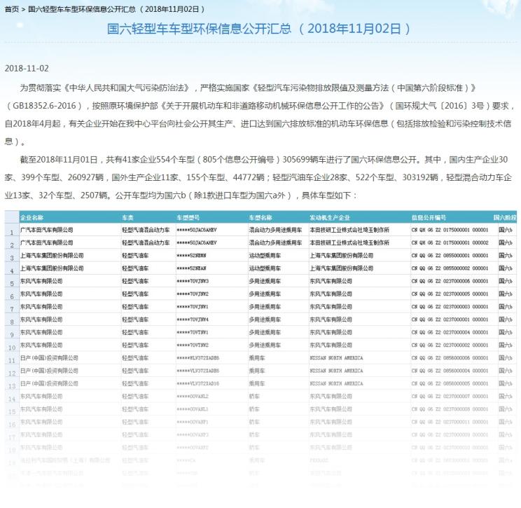Click code CN QQ G6 Z2 0237000006 000001
The height and width of the screenshot is (508, 521).
pyautogui.click(x=450, y=281)
